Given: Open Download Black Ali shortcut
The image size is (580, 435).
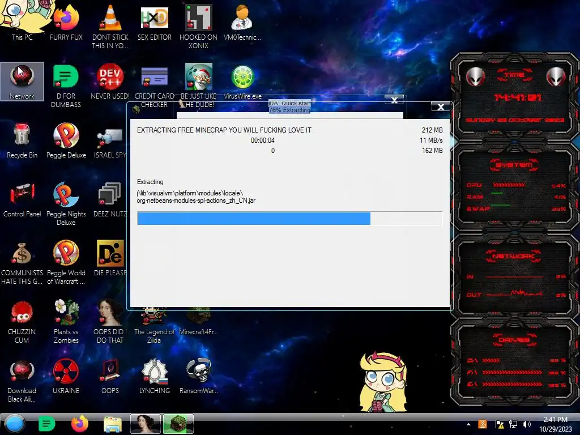Looking at the screenshot, I should point(22,381).
